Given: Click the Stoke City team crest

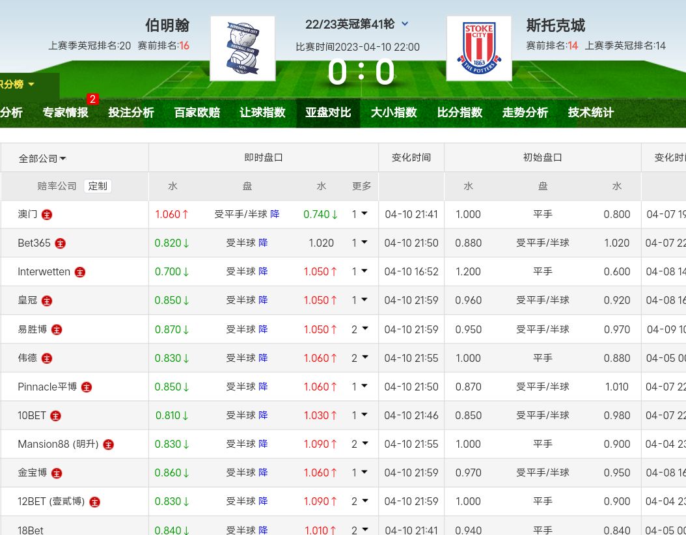Looking at the screenshot, I should click(478, 49).
